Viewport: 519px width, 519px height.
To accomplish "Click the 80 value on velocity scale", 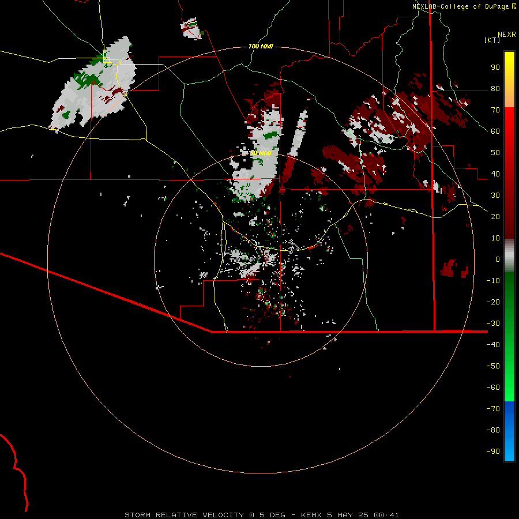I will (x=495, y=88).
